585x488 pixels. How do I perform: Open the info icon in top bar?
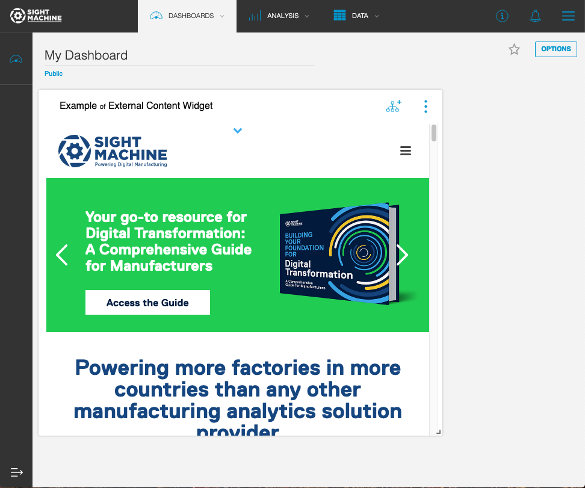pos(502,16)
